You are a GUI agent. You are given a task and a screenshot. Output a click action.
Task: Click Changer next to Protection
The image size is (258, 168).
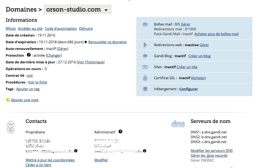pyautogui.click(x=54, y=56)
